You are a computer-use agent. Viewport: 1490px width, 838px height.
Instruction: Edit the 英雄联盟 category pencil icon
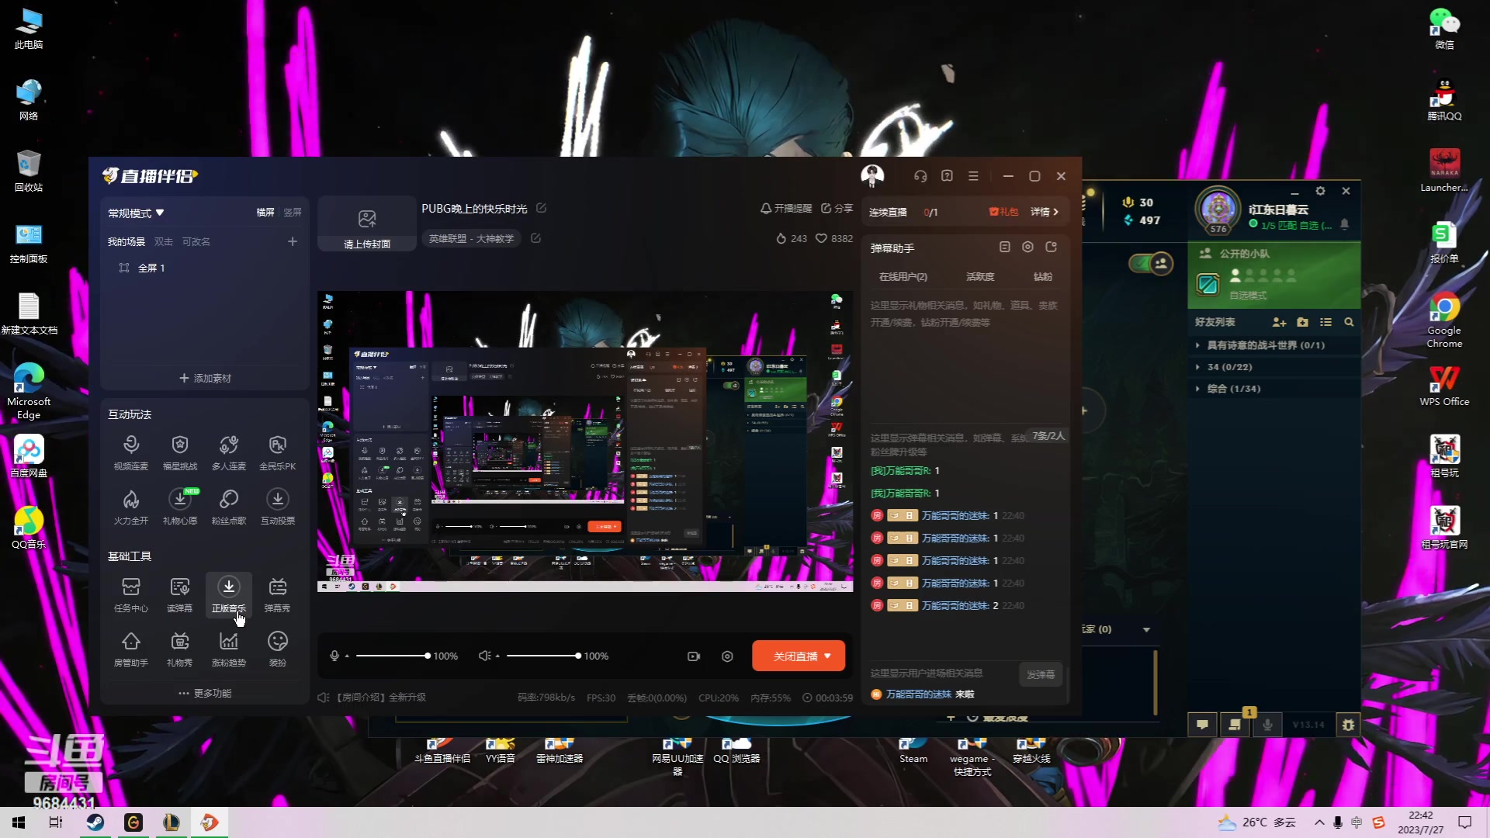click(535, 238)
